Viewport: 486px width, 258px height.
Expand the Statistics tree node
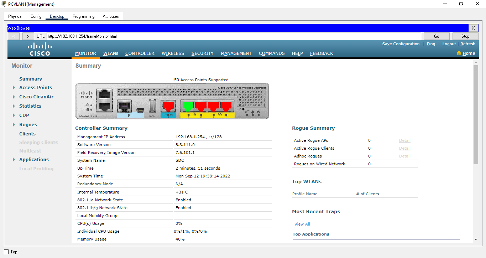coord(14,106)
